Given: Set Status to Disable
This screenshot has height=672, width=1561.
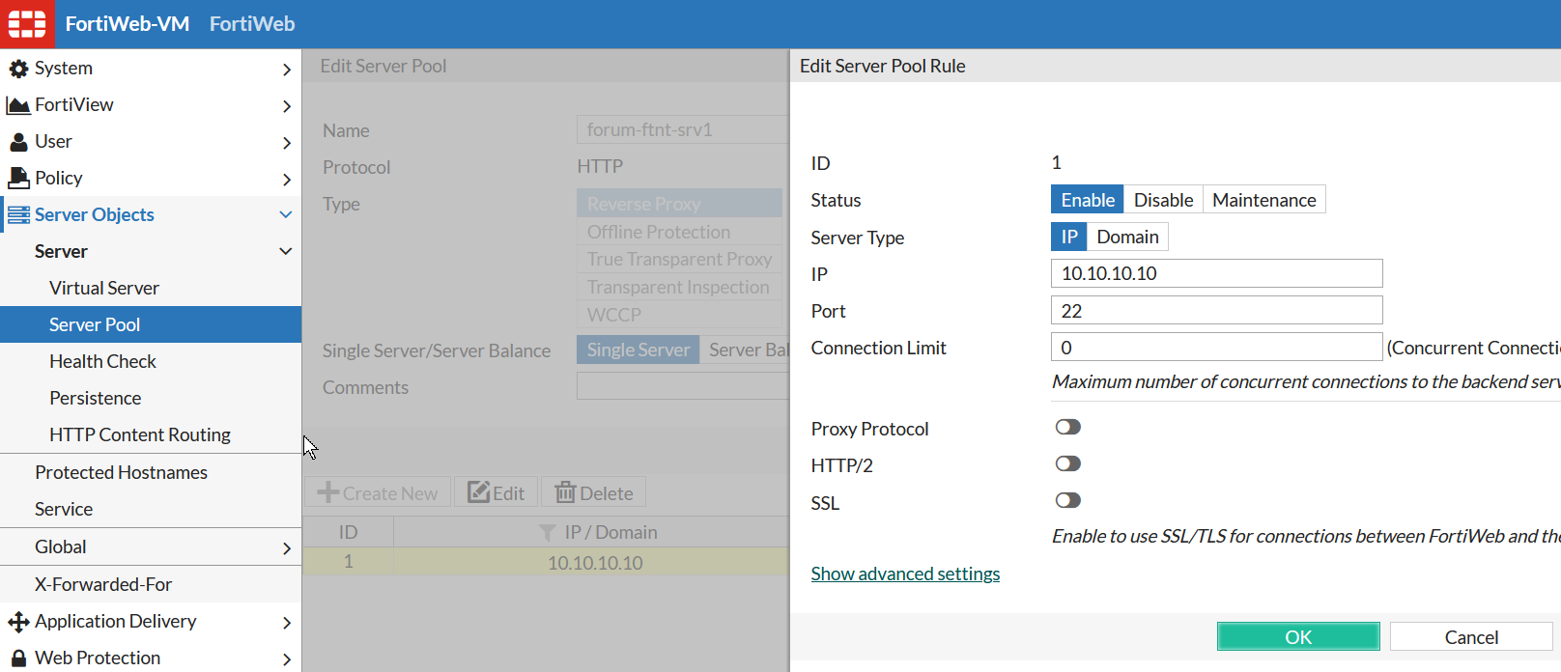Looking at the screenshot, I should click(1163, 200).
